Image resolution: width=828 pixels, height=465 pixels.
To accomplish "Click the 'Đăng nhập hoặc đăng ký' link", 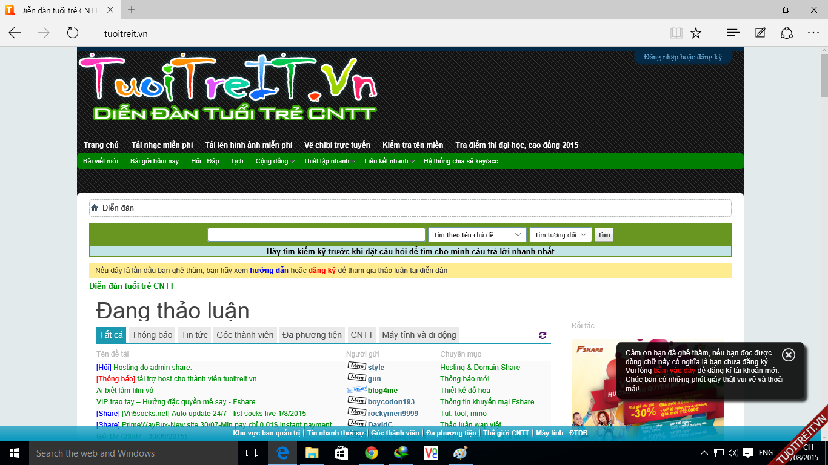I will [683, 57].
